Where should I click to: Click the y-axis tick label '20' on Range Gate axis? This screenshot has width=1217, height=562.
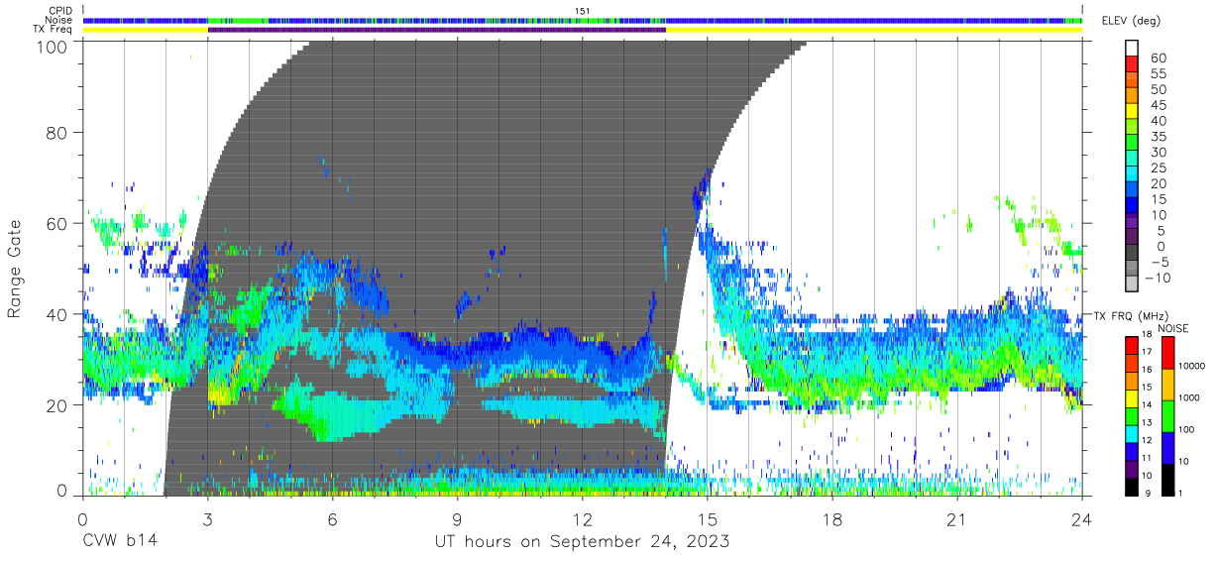[x=58, y=405]
